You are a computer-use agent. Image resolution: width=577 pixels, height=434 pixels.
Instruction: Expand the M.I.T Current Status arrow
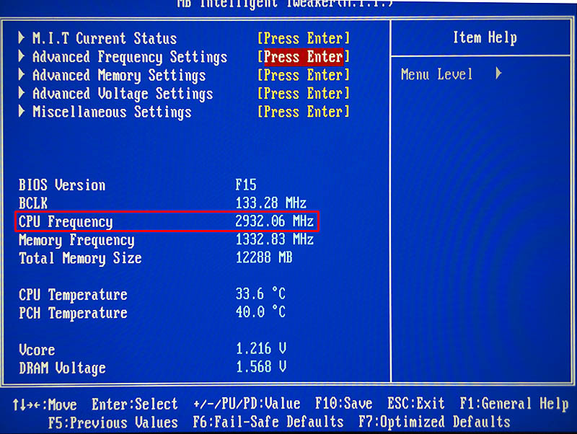coord(22,38)
